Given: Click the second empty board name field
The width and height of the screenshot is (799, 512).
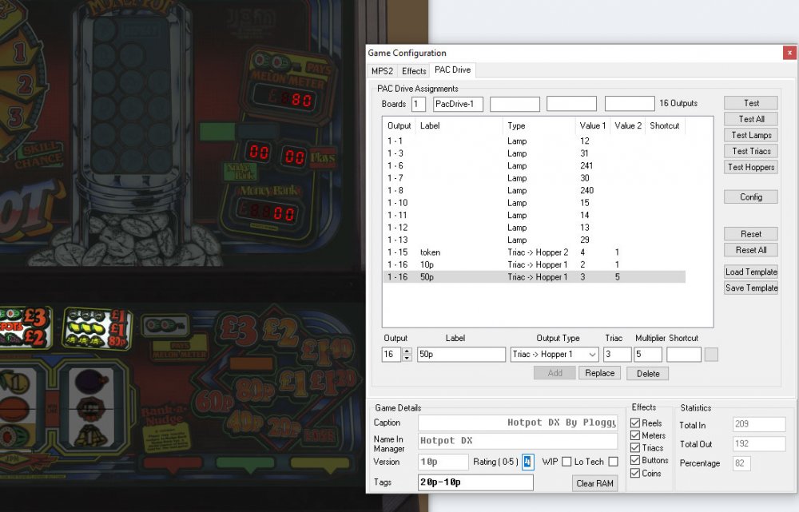Looking at the screenshot, I should pos(571,104).
